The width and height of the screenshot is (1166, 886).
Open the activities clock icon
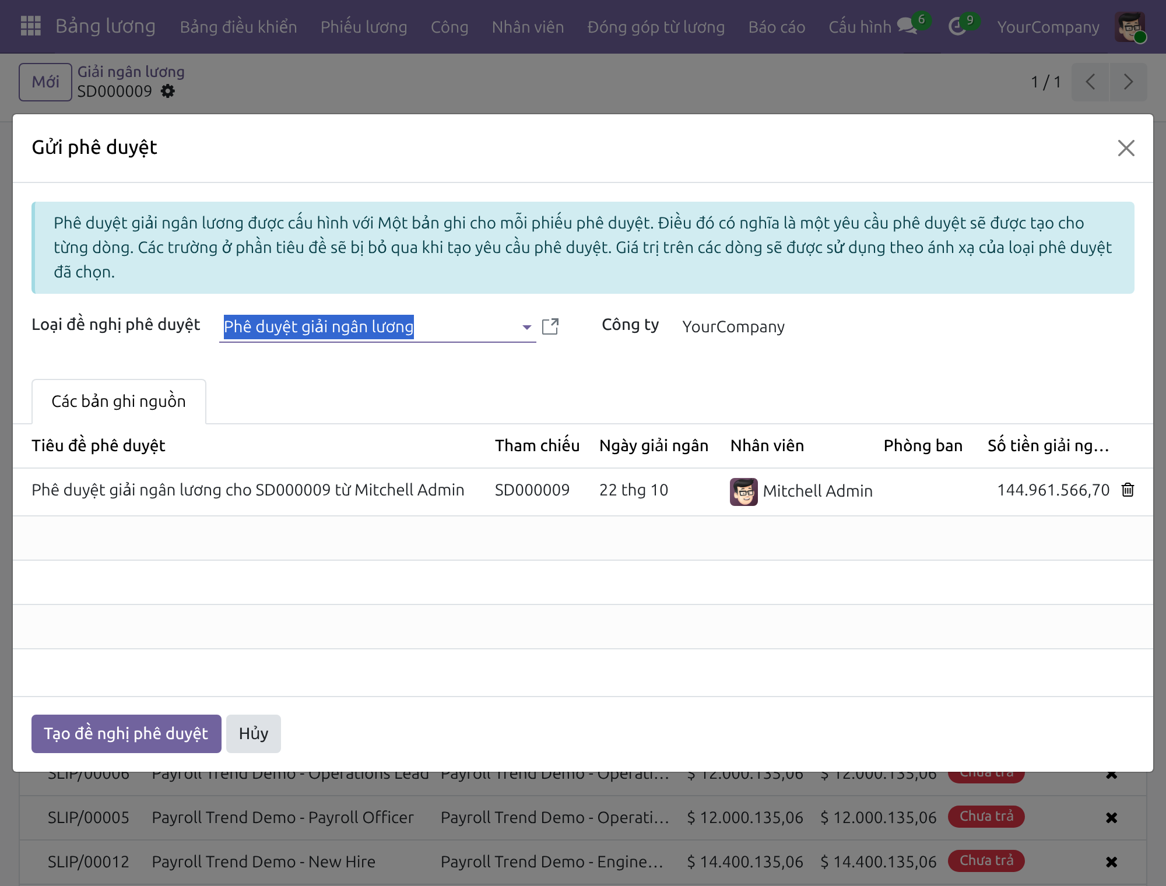coord(957,26)
